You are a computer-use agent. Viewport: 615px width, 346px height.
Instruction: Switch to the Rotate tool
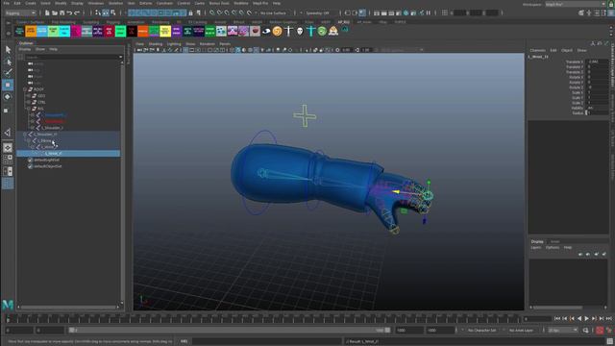[8, 96]
